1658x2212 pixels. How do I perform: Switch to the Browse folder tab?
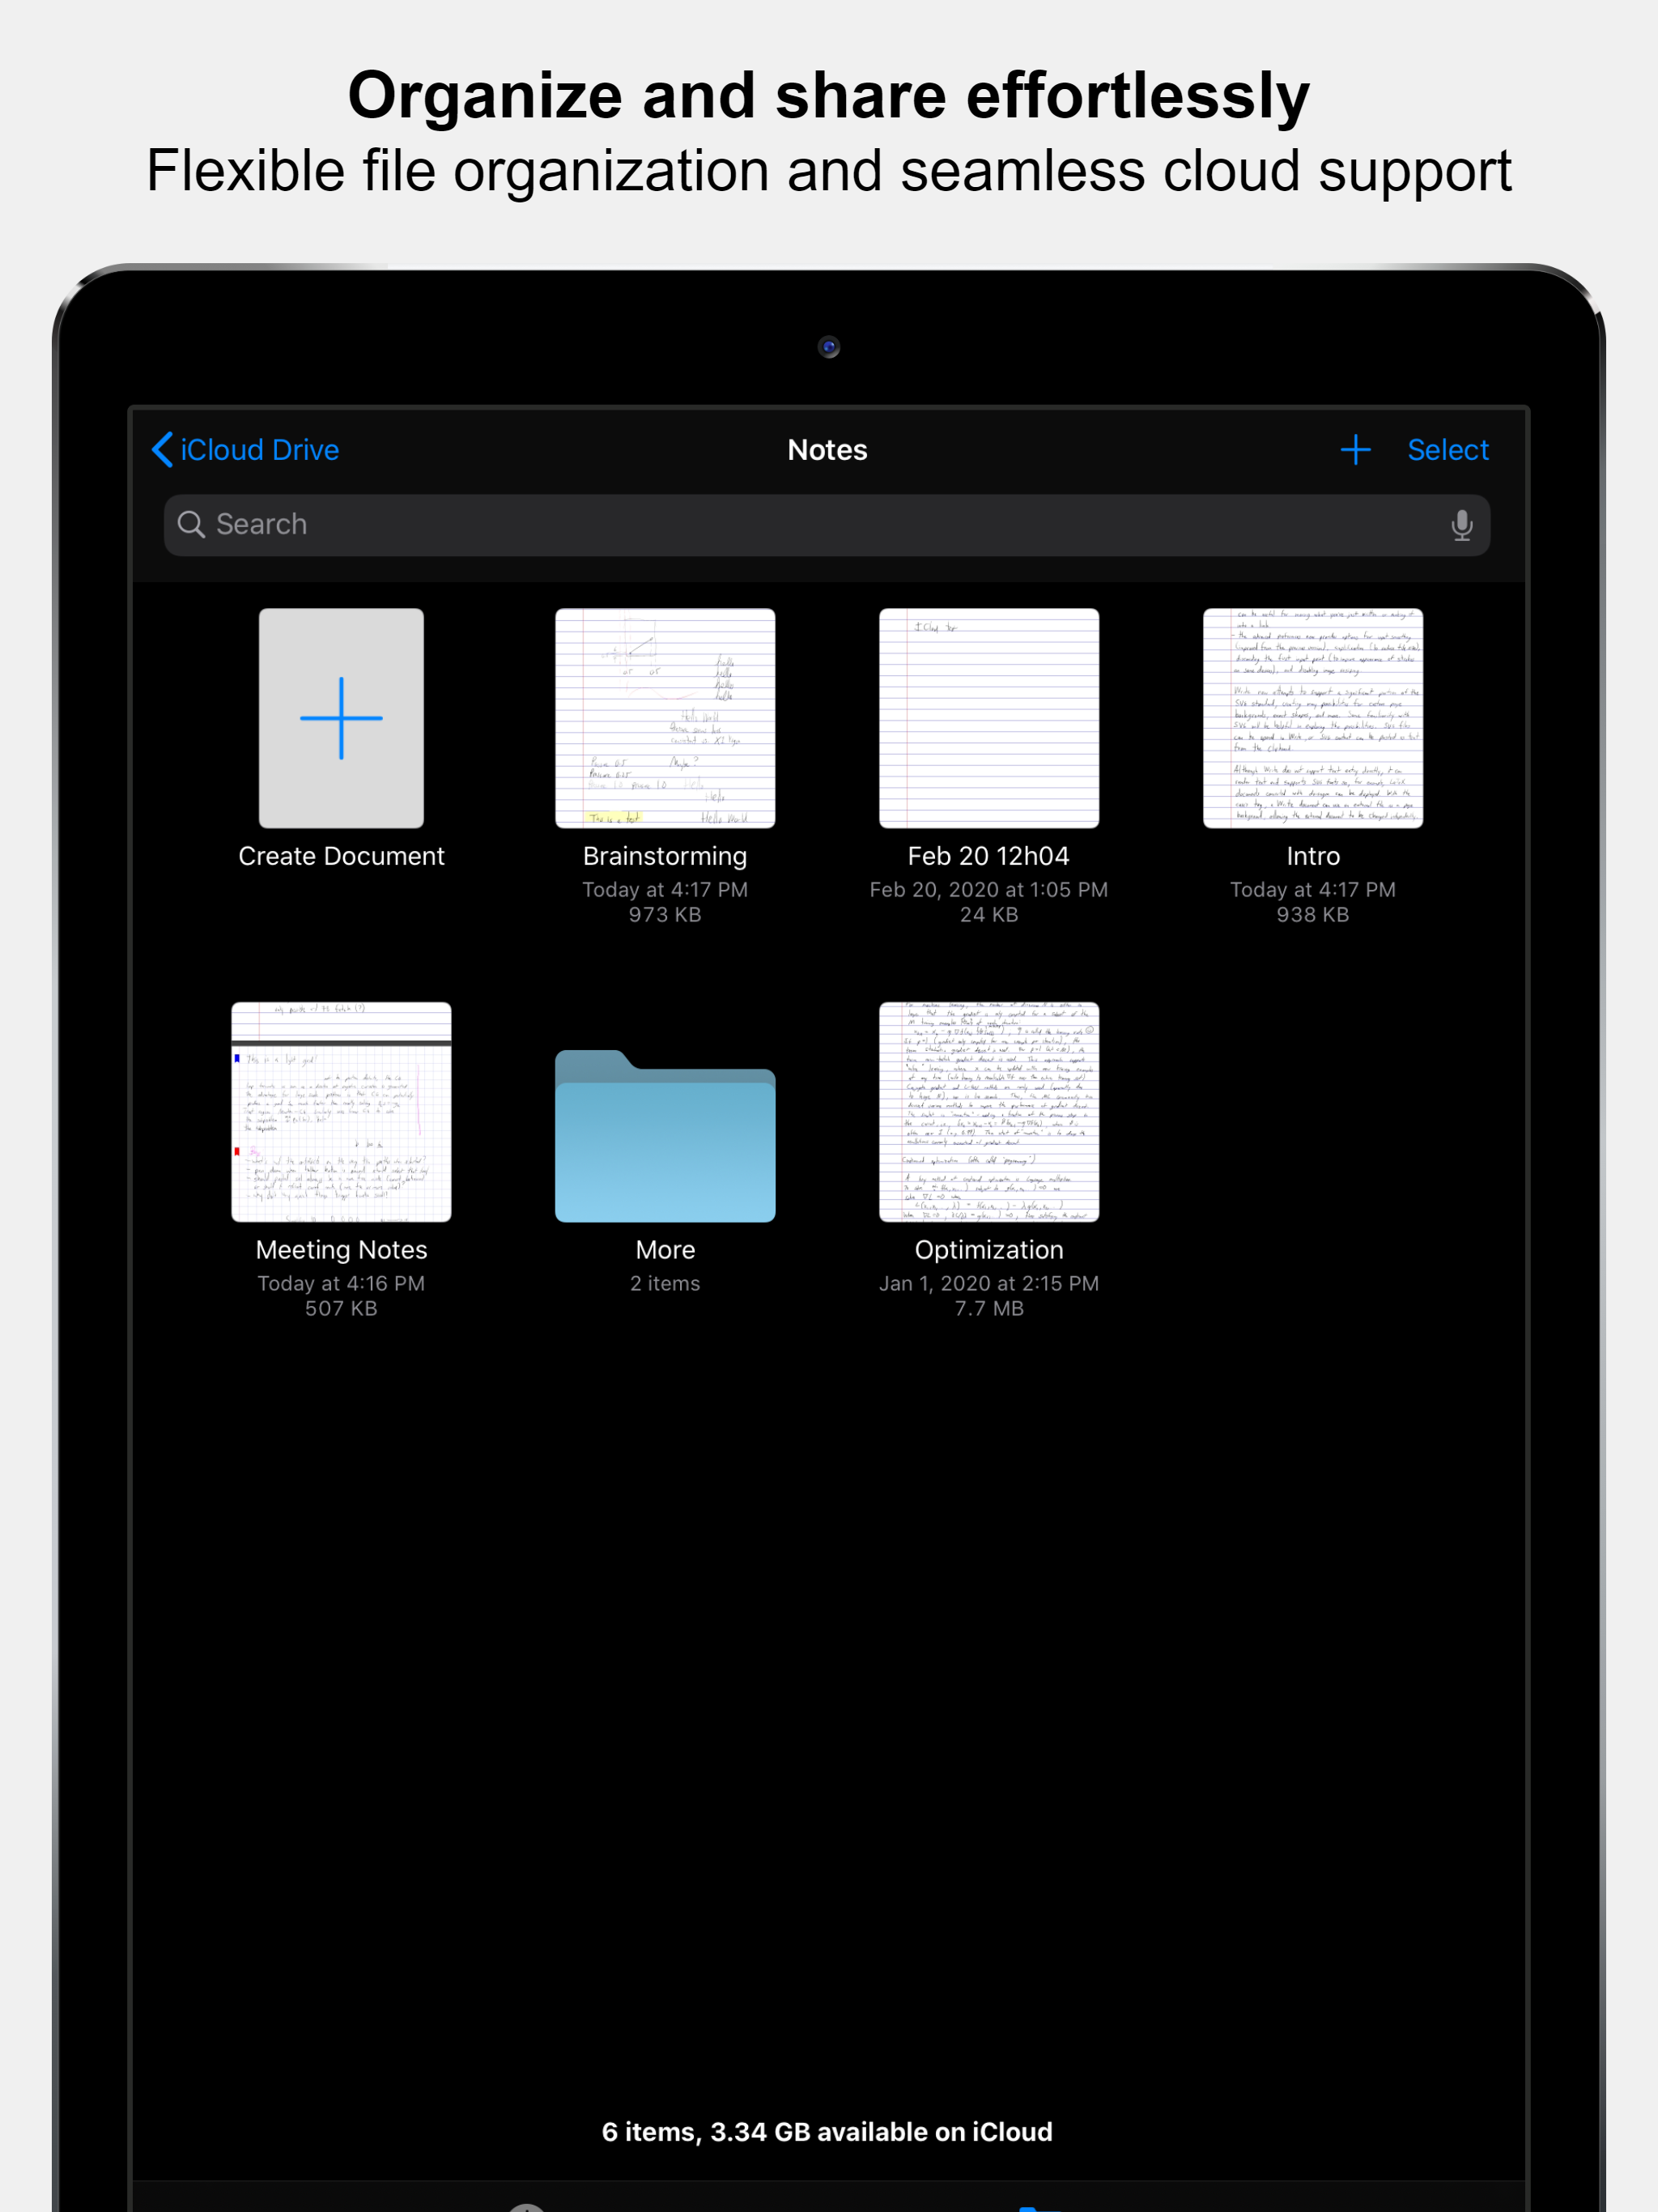[x=1040, y=2207]
